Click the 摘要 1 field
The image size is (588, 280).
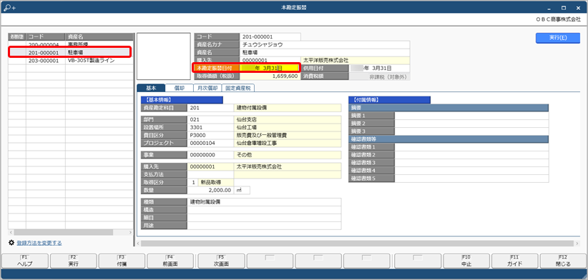[471, 116]
